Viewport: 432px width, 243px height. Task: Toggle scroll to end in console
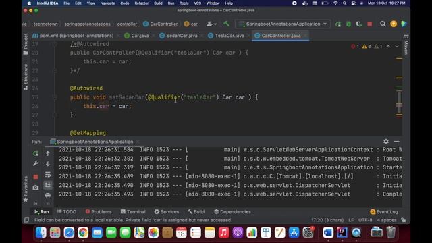coord(48,185)
